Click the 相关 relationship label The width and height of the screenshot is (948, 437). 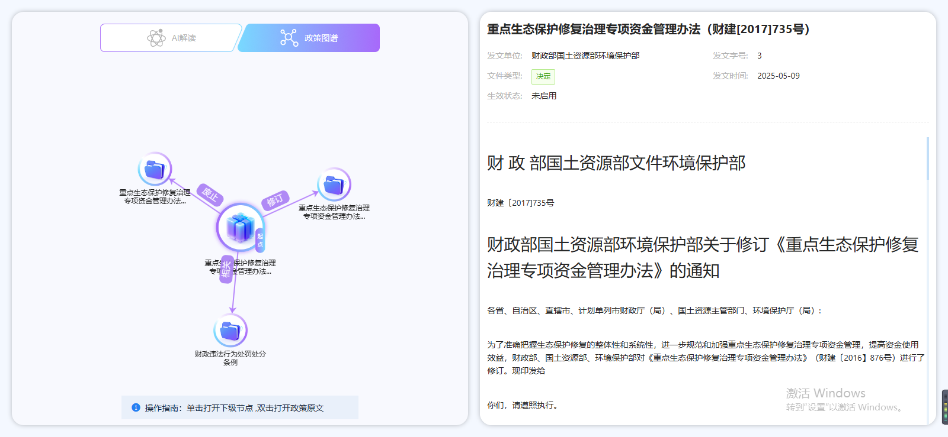[x=226, y=270]
